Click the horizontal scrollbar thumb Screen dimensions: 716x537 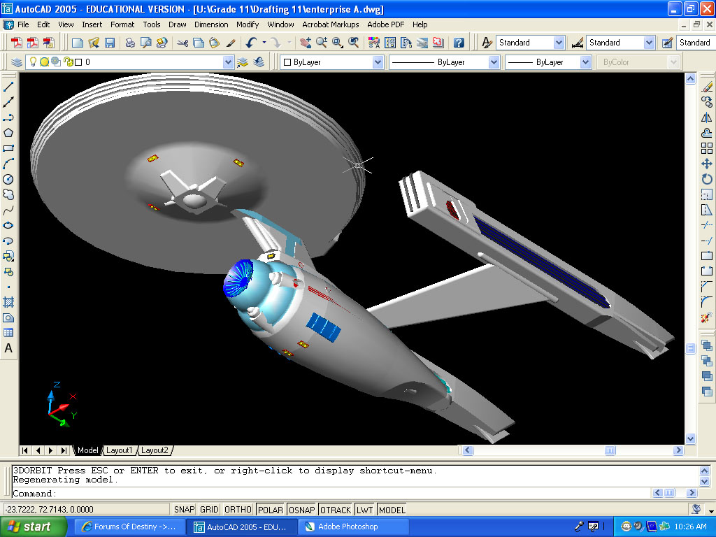[x=610, y=450]
